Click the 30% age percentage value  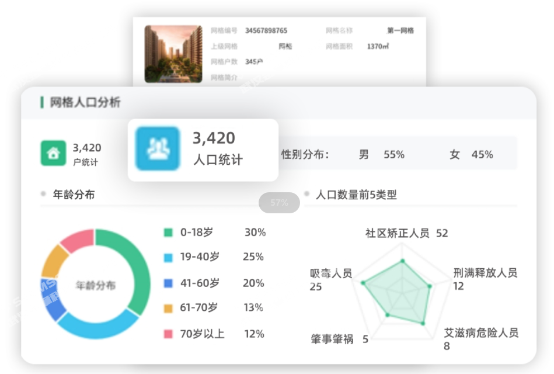tap(255, 233)
